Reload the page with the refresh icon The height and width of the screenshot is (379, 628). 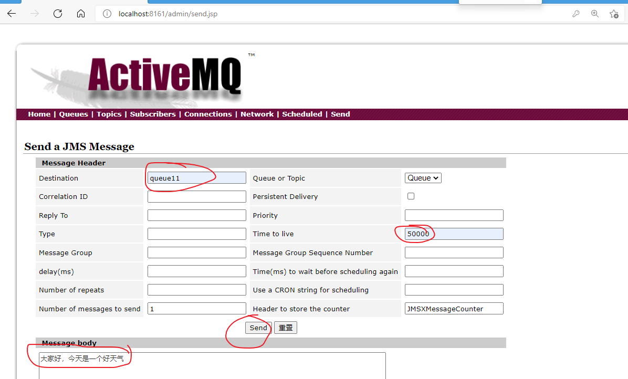[58, 14]
